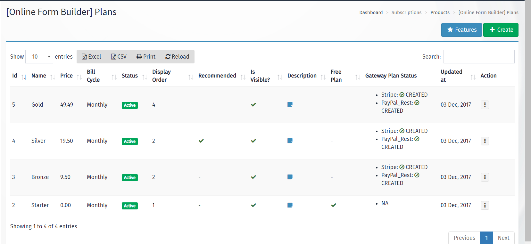Click the Starter price 0.00
Image resolution: width=531 pixels, height=244 pixels.
click(x=66, y=205)
